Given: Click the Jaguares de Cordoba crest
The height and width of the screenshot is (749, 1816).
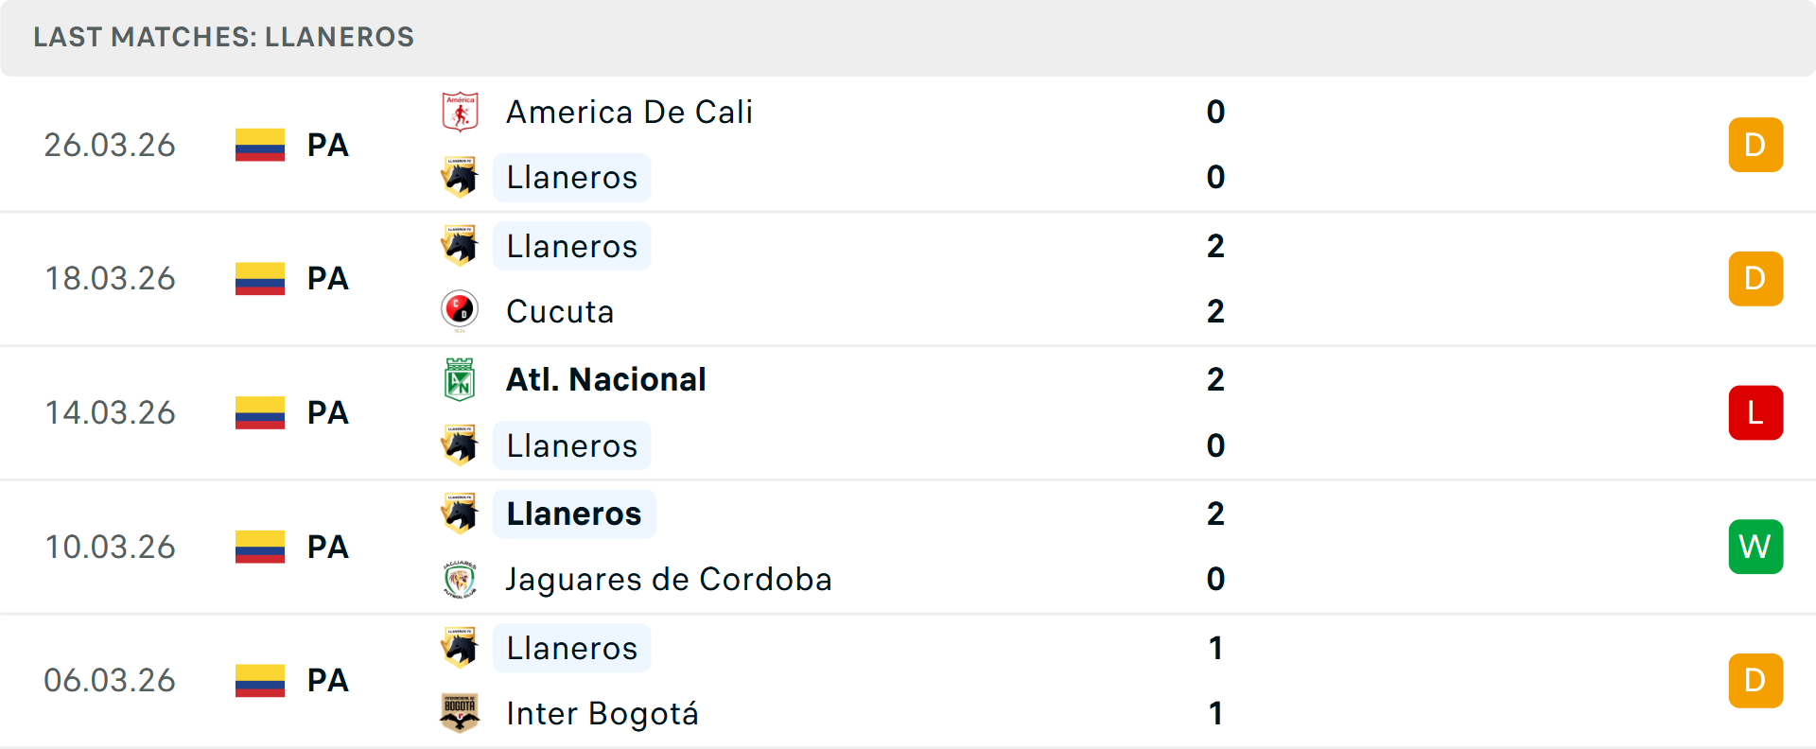Looking at the screenshot, I should click(461, 580).
